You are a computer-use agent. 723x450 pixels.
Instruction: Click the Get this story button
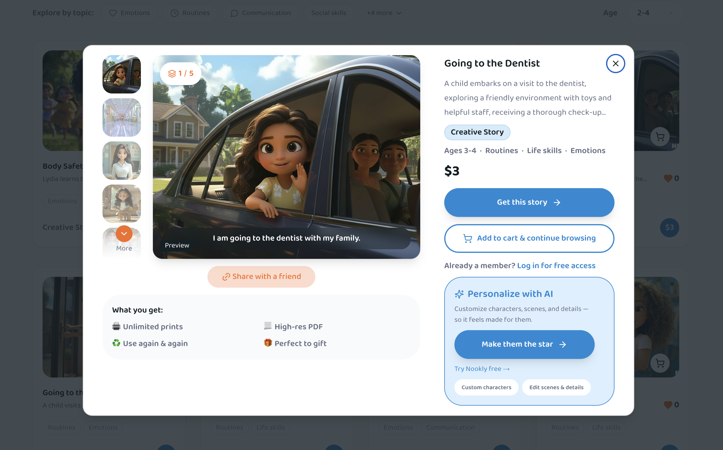pos(528,202)
